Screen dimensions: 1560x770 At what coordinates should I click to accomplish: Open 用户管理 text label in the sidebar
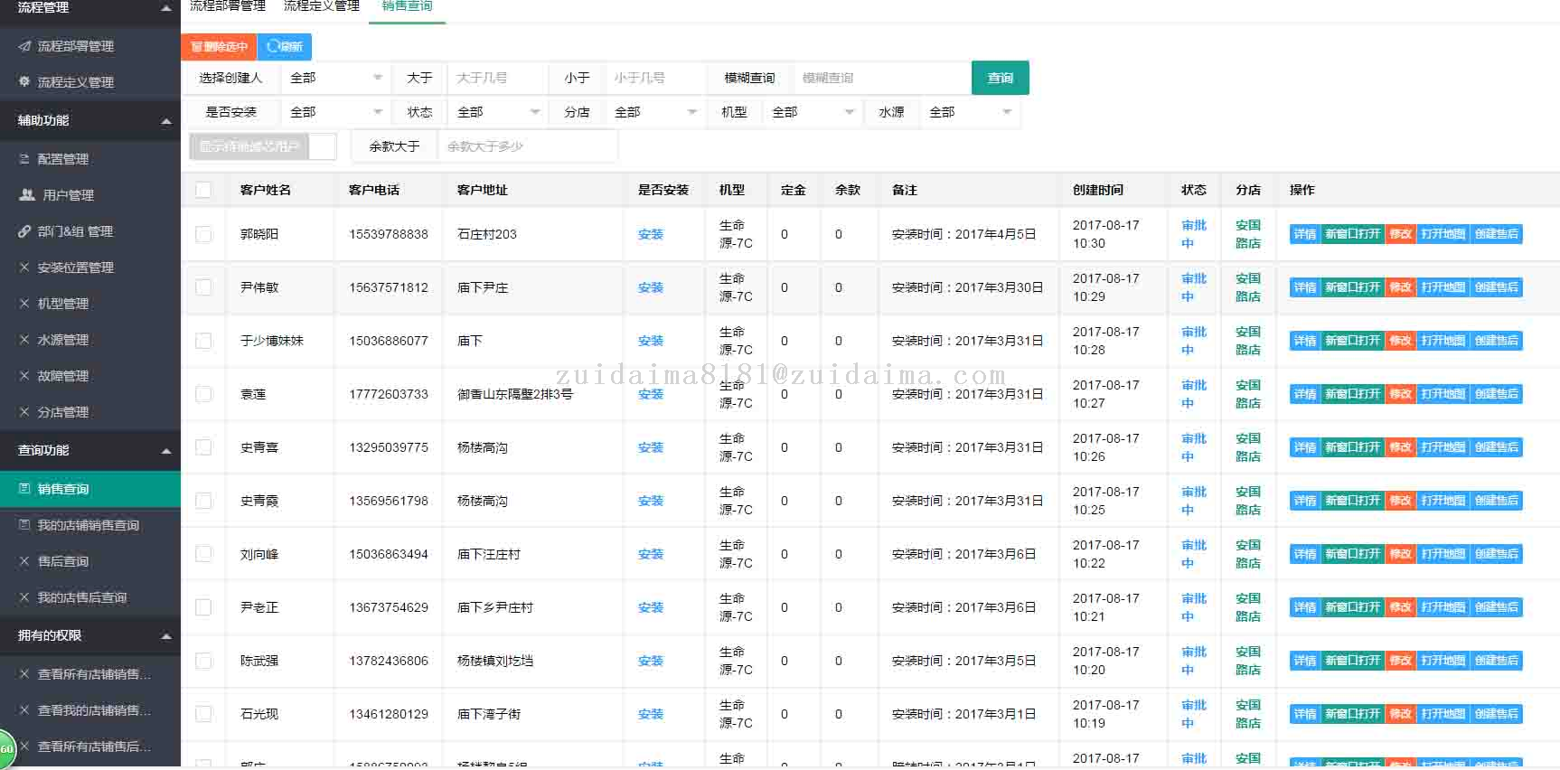[x=69, y=195]
